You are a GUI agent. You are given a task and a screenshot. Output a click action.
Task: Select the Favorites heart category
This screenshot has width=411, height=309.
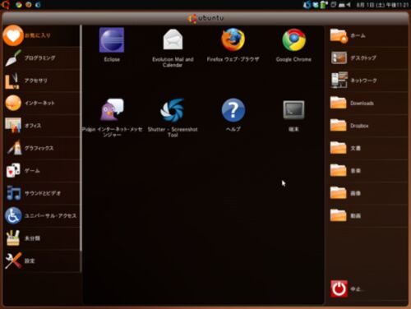[x=41, y=35]
